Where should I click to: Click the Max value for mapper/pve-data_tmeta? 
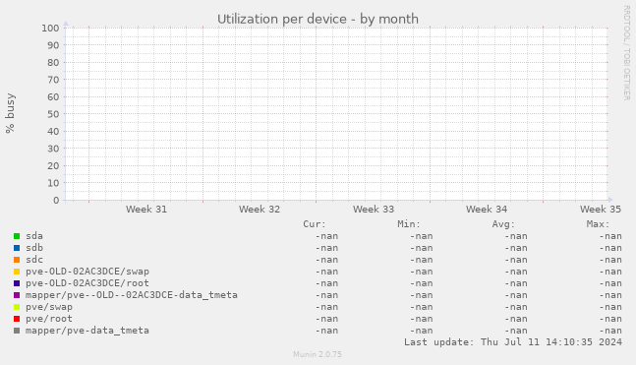[610, 331]
